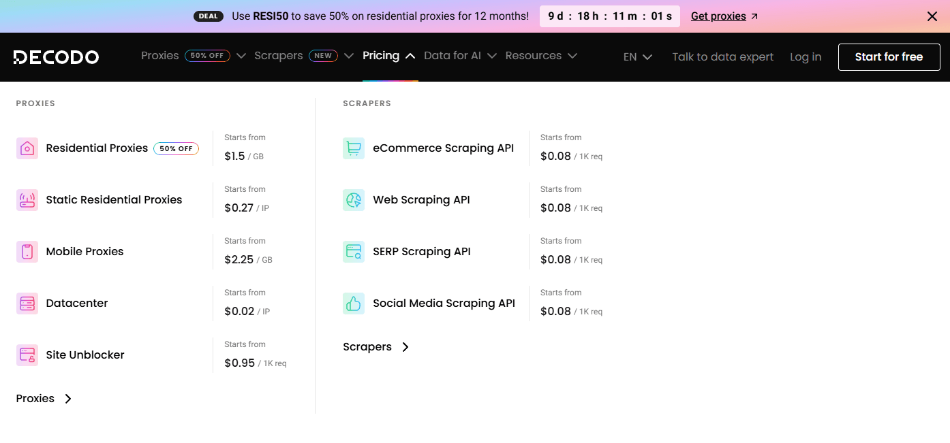Click the countdown timer in banner

(x=610, y=16)
